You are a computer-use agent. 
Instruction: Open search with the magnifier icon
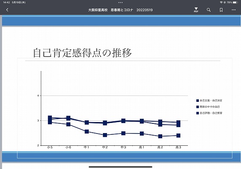[x=209, y=10]
